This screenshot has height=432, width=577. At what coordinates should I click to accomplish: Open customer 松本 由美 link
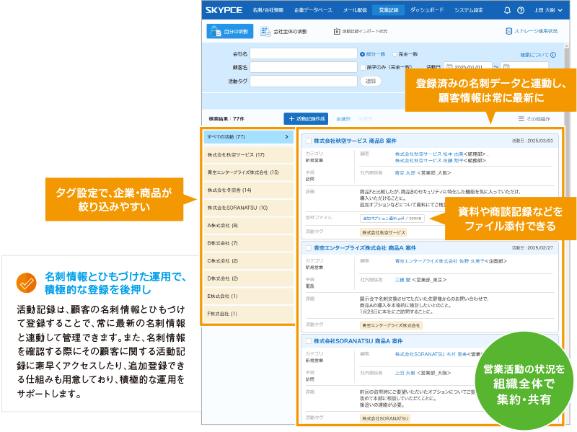click(x=429, y=154)
